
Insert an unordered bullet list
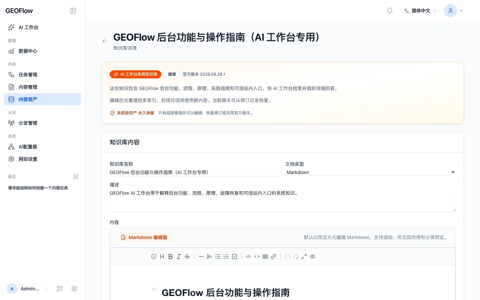point(218,257)
